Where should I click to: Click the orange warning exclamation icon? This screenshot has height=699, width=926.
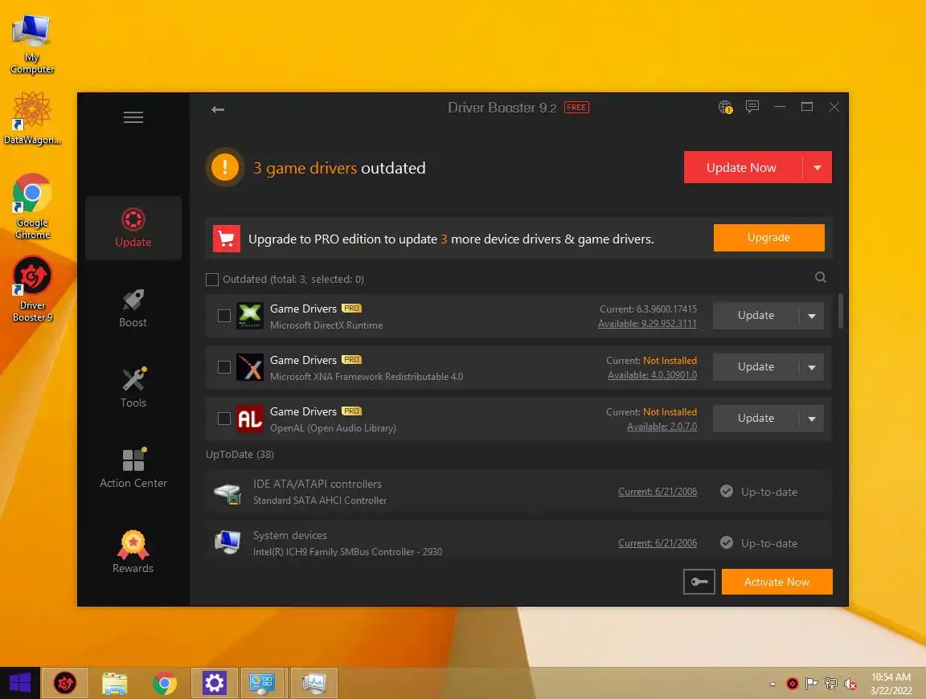pos(225,167)
